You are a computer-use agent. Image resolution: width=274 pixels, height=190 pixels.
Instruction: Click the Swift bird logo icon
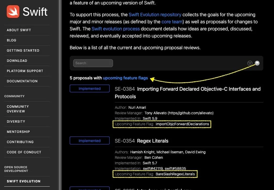click(x=13, y=12)
